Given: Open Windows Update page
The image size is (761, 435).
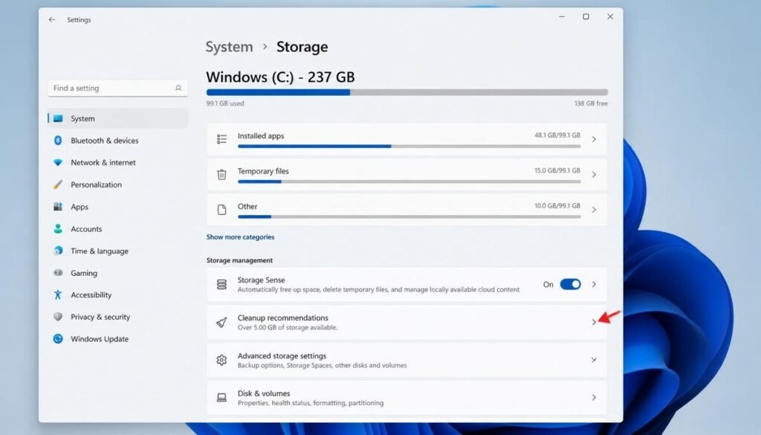Looking at the screenshot, I should 118,339.
